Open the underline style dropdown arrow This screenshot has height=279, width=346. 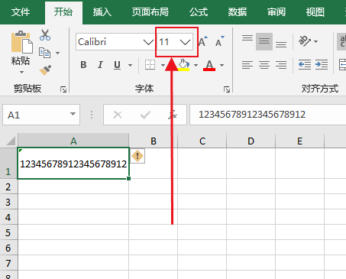coord(130,65)
